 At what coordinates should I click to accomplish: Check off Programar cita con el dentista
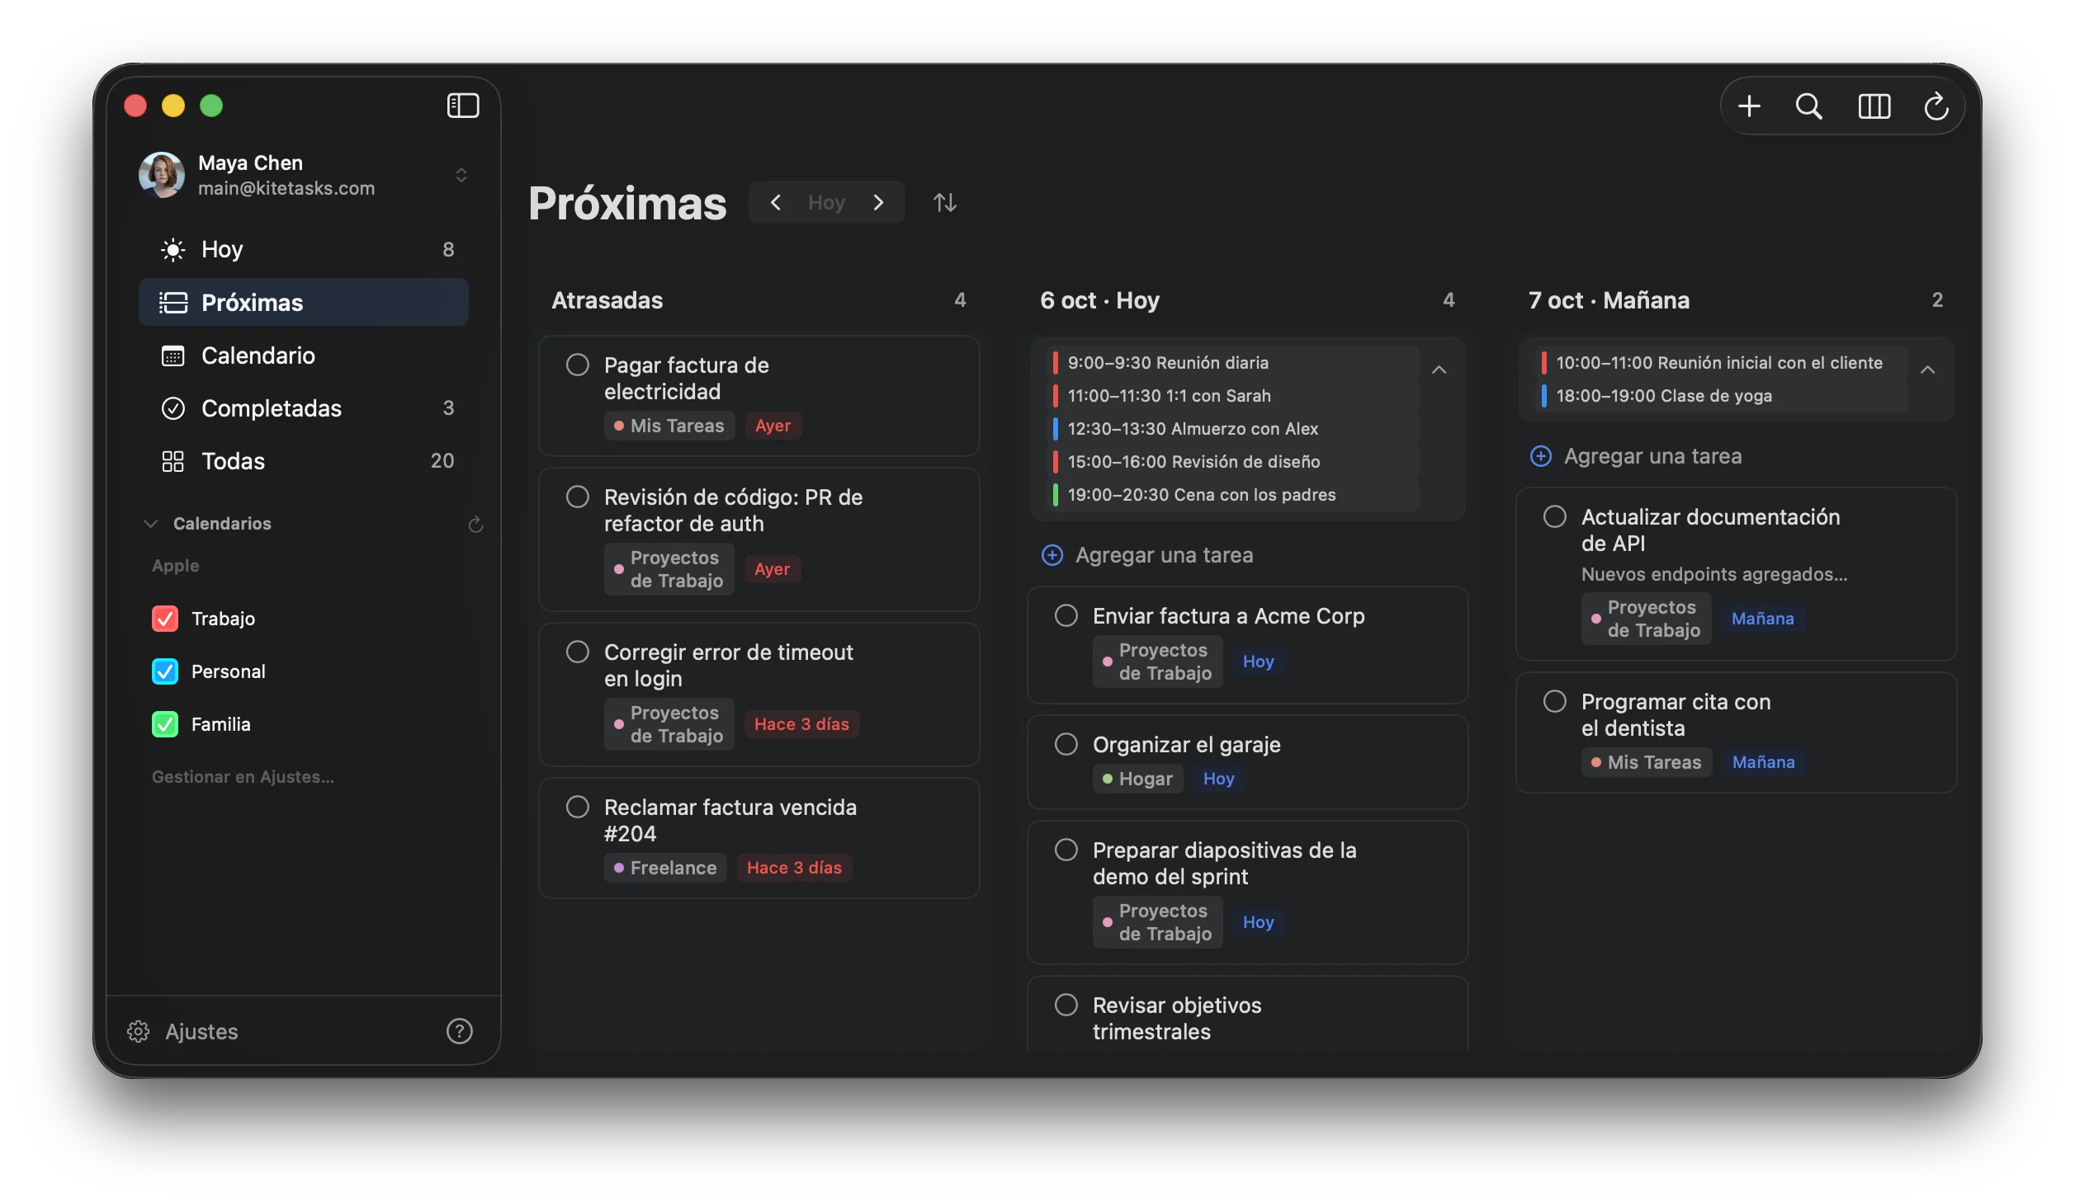(1554, 701)
